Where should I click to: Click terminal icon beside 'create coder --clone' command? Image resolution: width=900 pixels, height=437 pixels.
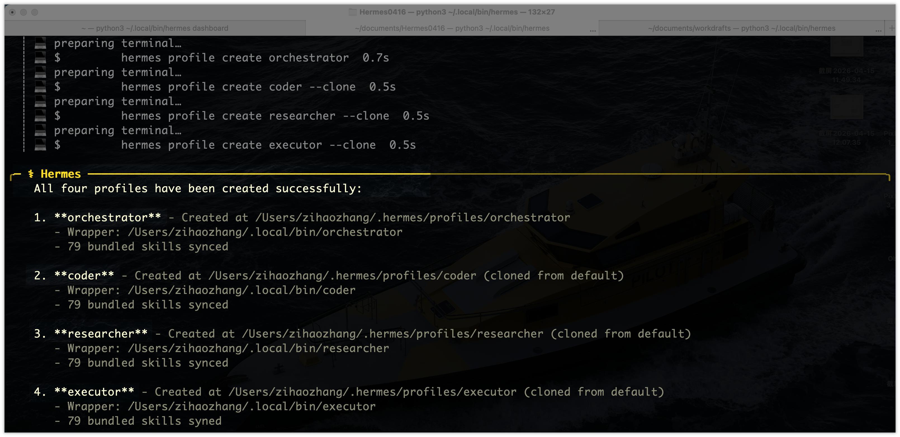(40, 87)
